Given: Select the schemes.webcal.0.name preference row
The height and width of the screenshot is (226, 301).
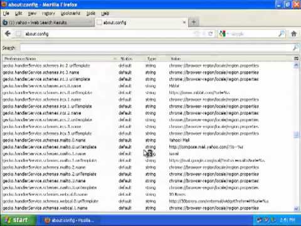Looking at the screenshot, I should point(148,195).
